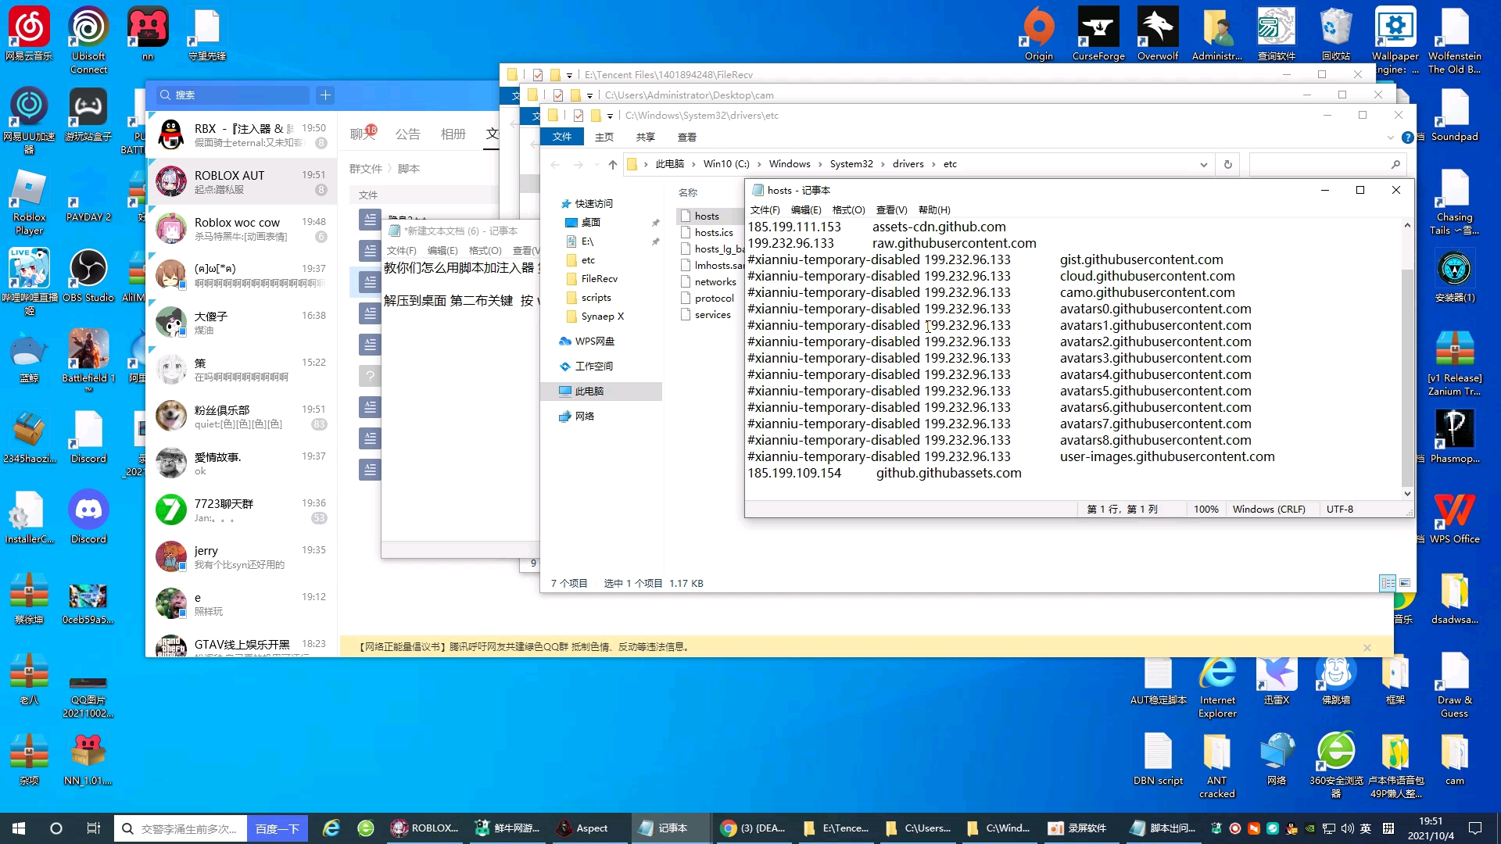Switch to the 公告 tab in the QQ group window
This screenshot has width=1501, height=844.
point(407,134)
